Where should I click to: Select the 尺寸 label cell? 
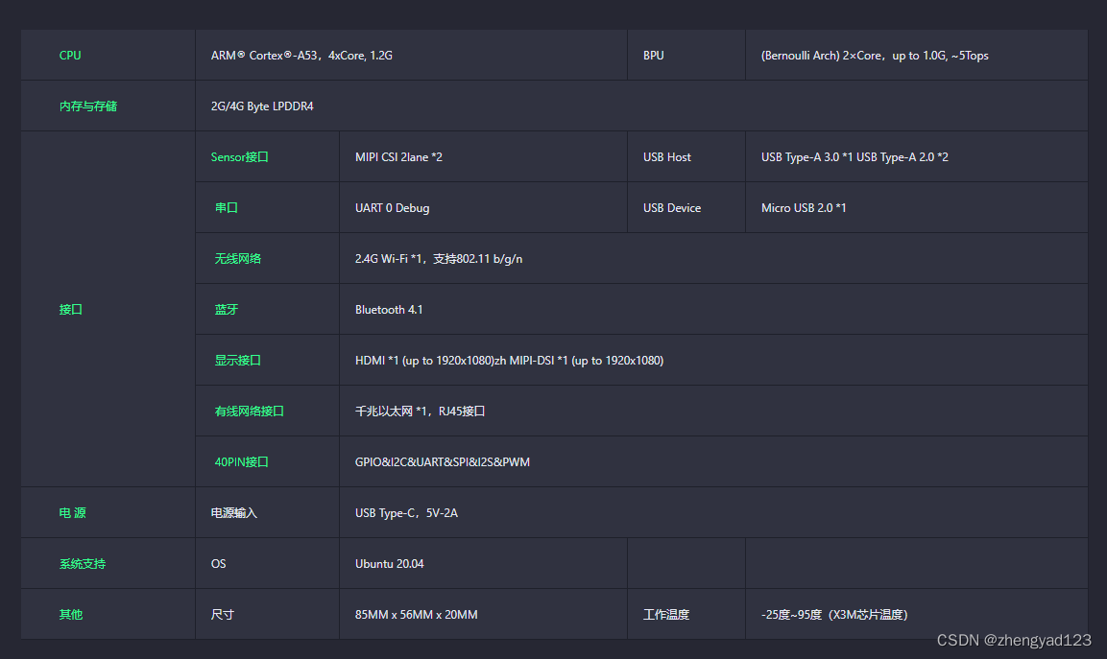point(267,614)
